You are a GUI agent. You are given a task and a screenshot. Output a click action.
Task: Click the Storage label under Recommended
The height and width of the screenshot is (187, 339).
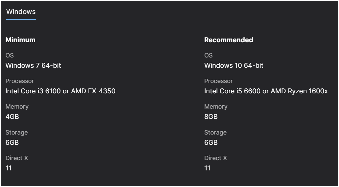[215, 133]
